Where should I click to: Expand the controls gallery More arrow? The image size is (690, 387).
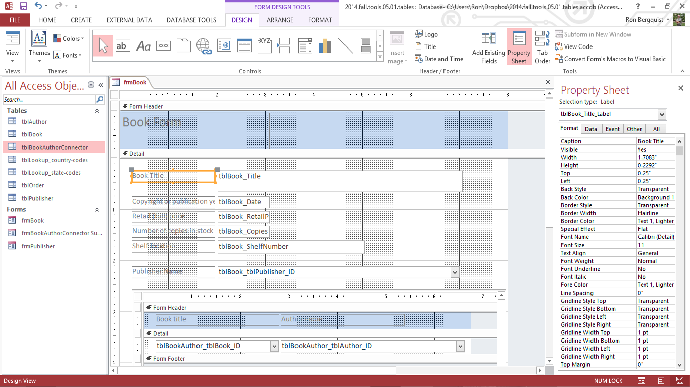pyautogui.click(x=380, y=57)
